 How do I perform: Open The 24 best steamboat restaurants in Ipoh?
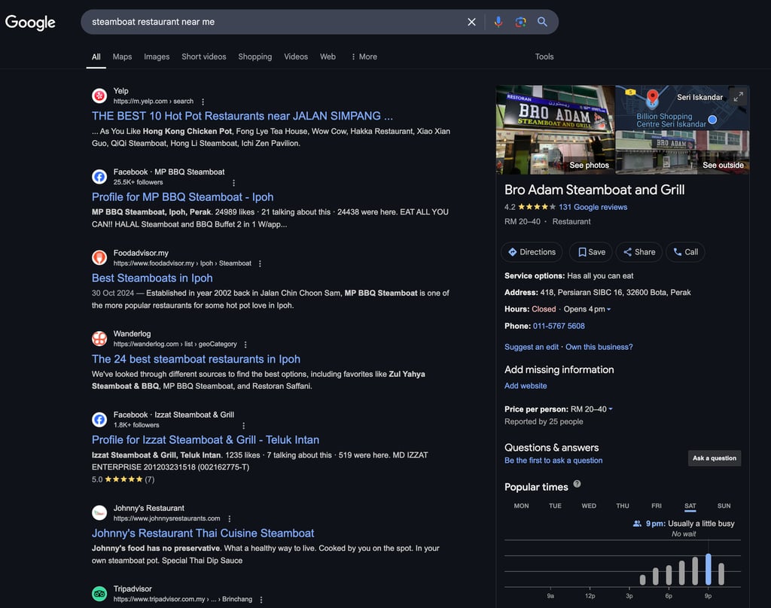click(x=196, y=359)
